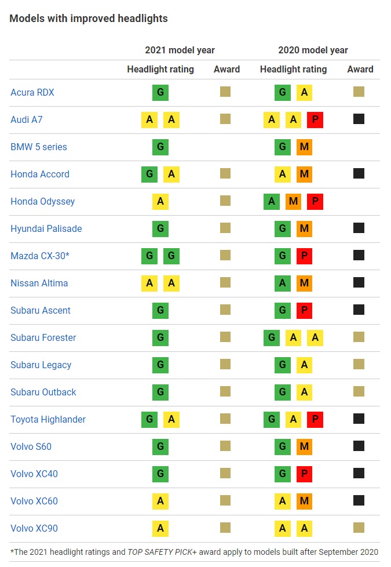
Task: Open the Audi A7 model link
Action: pos(27,119)
